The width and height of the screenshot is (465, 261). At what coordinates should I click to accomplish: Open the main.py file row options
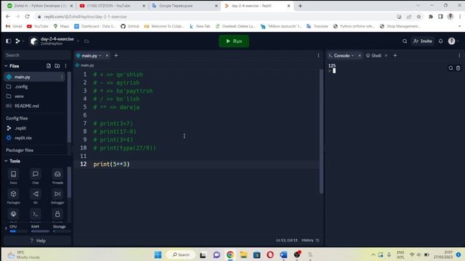pyautogui.click(x=62, y=77)
